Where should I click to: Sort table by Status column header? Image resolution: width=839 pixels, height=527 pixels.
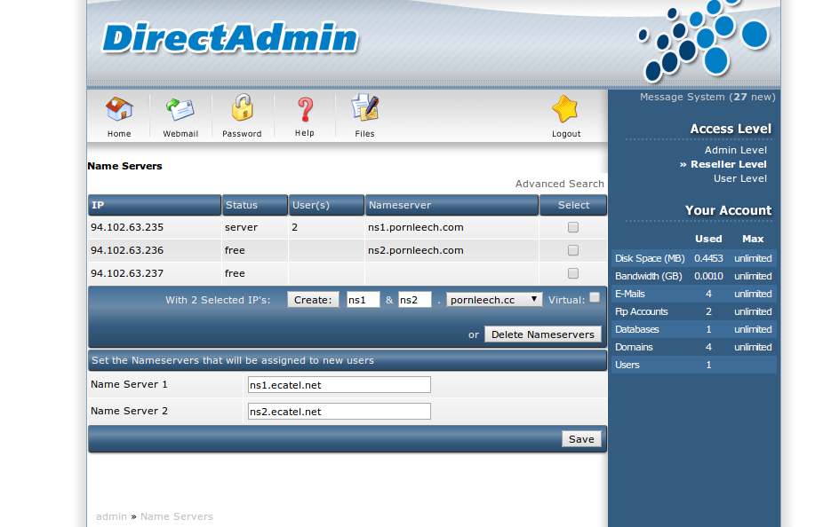(255, 205)
